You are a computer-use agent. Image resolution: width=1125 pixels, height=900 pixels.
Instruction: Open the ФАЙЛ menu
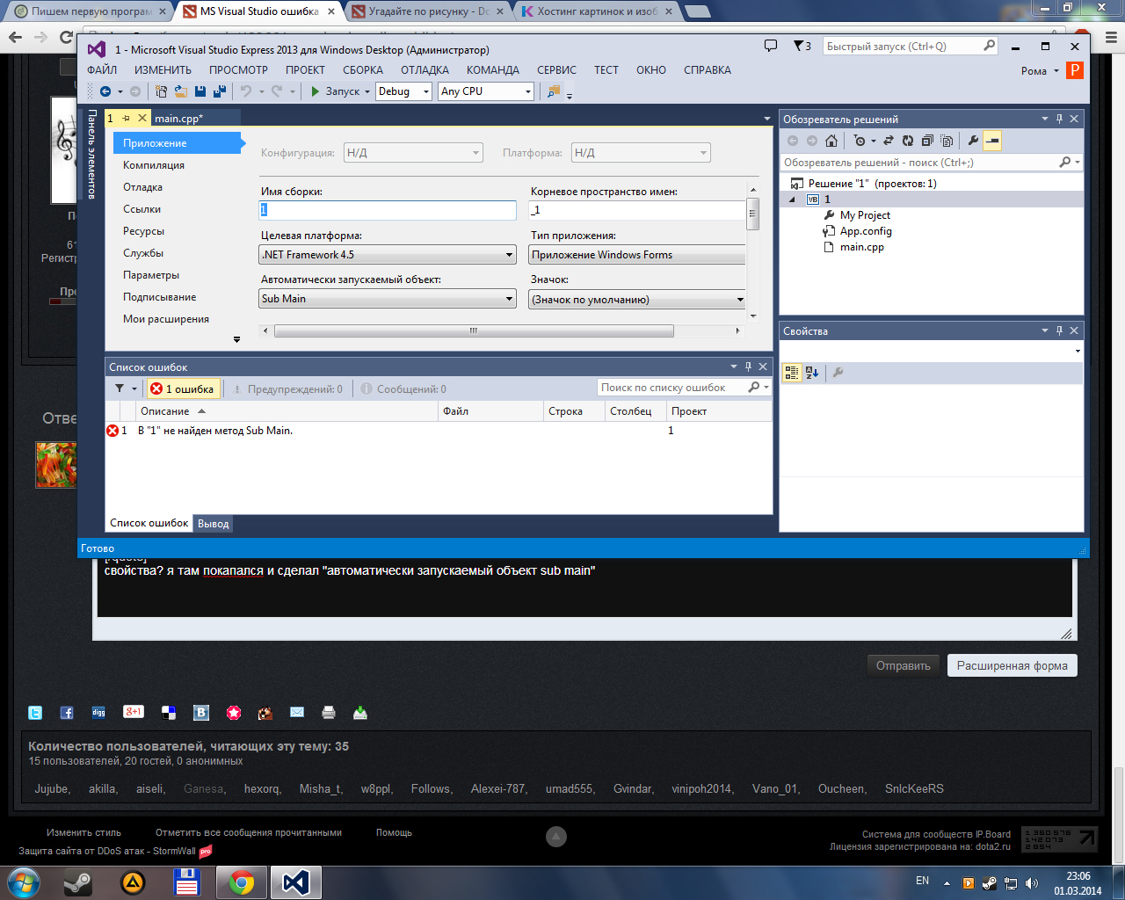(x=102, y=70)
